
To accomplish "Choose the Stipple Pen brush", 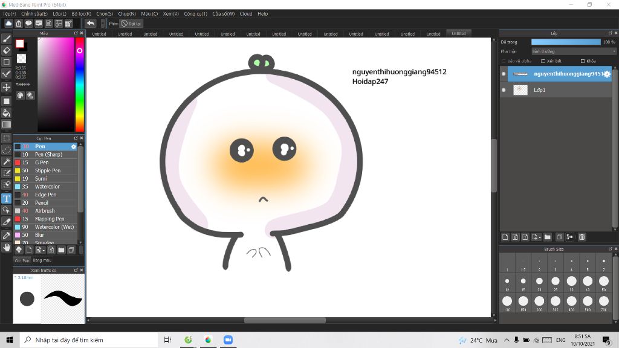I will click(x=46, y=170).
